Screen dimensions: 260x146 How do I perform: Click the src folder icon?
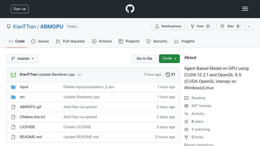point(13,97)
